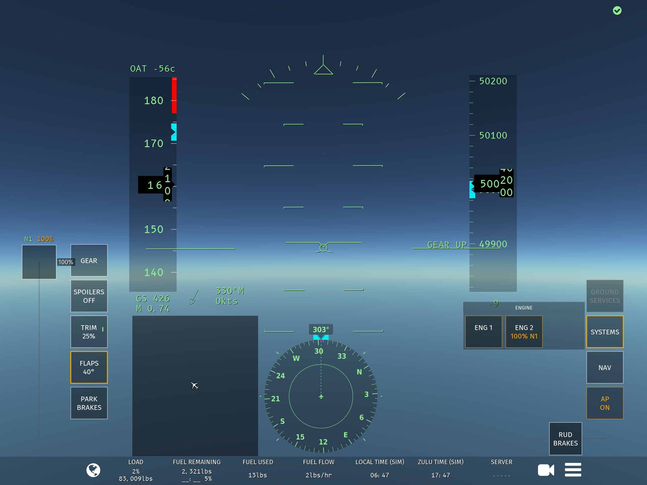Screen dimensions: 647x485
Task: Open the globe map icon
Action: 93,470
